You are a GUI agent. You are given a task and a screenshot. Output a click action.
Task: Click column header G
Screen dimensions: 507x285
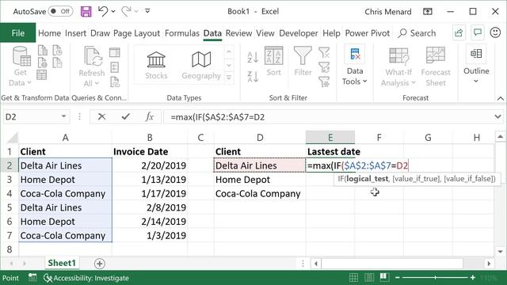coord(428,138)
